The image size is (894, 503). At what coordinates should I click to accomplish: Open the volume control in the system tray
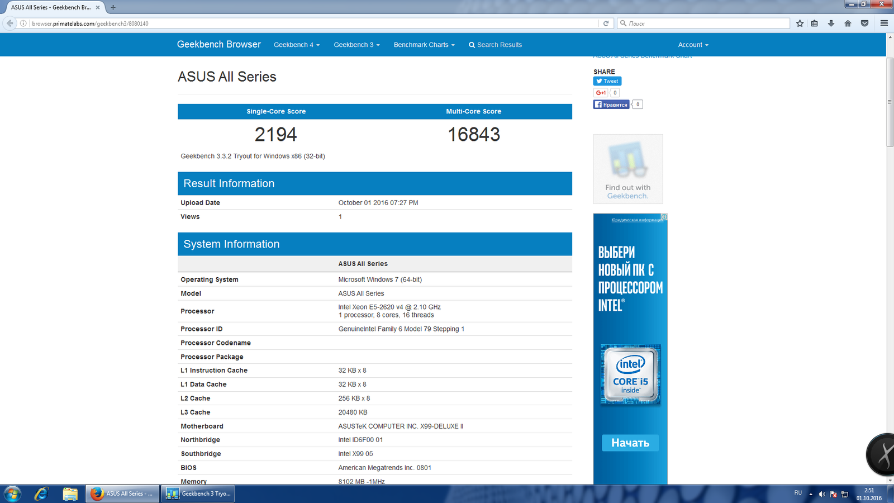click(822, 494)
